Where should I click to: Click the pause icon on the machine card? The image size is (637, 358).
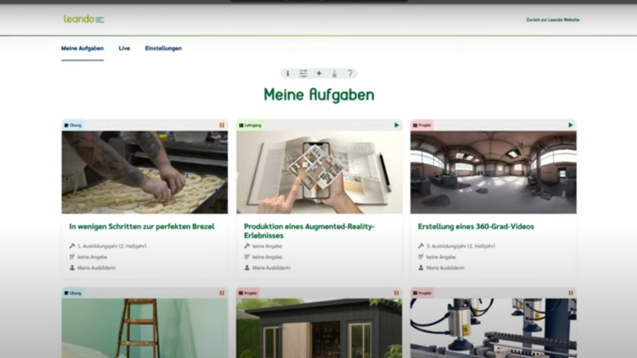tap(571, 293)
